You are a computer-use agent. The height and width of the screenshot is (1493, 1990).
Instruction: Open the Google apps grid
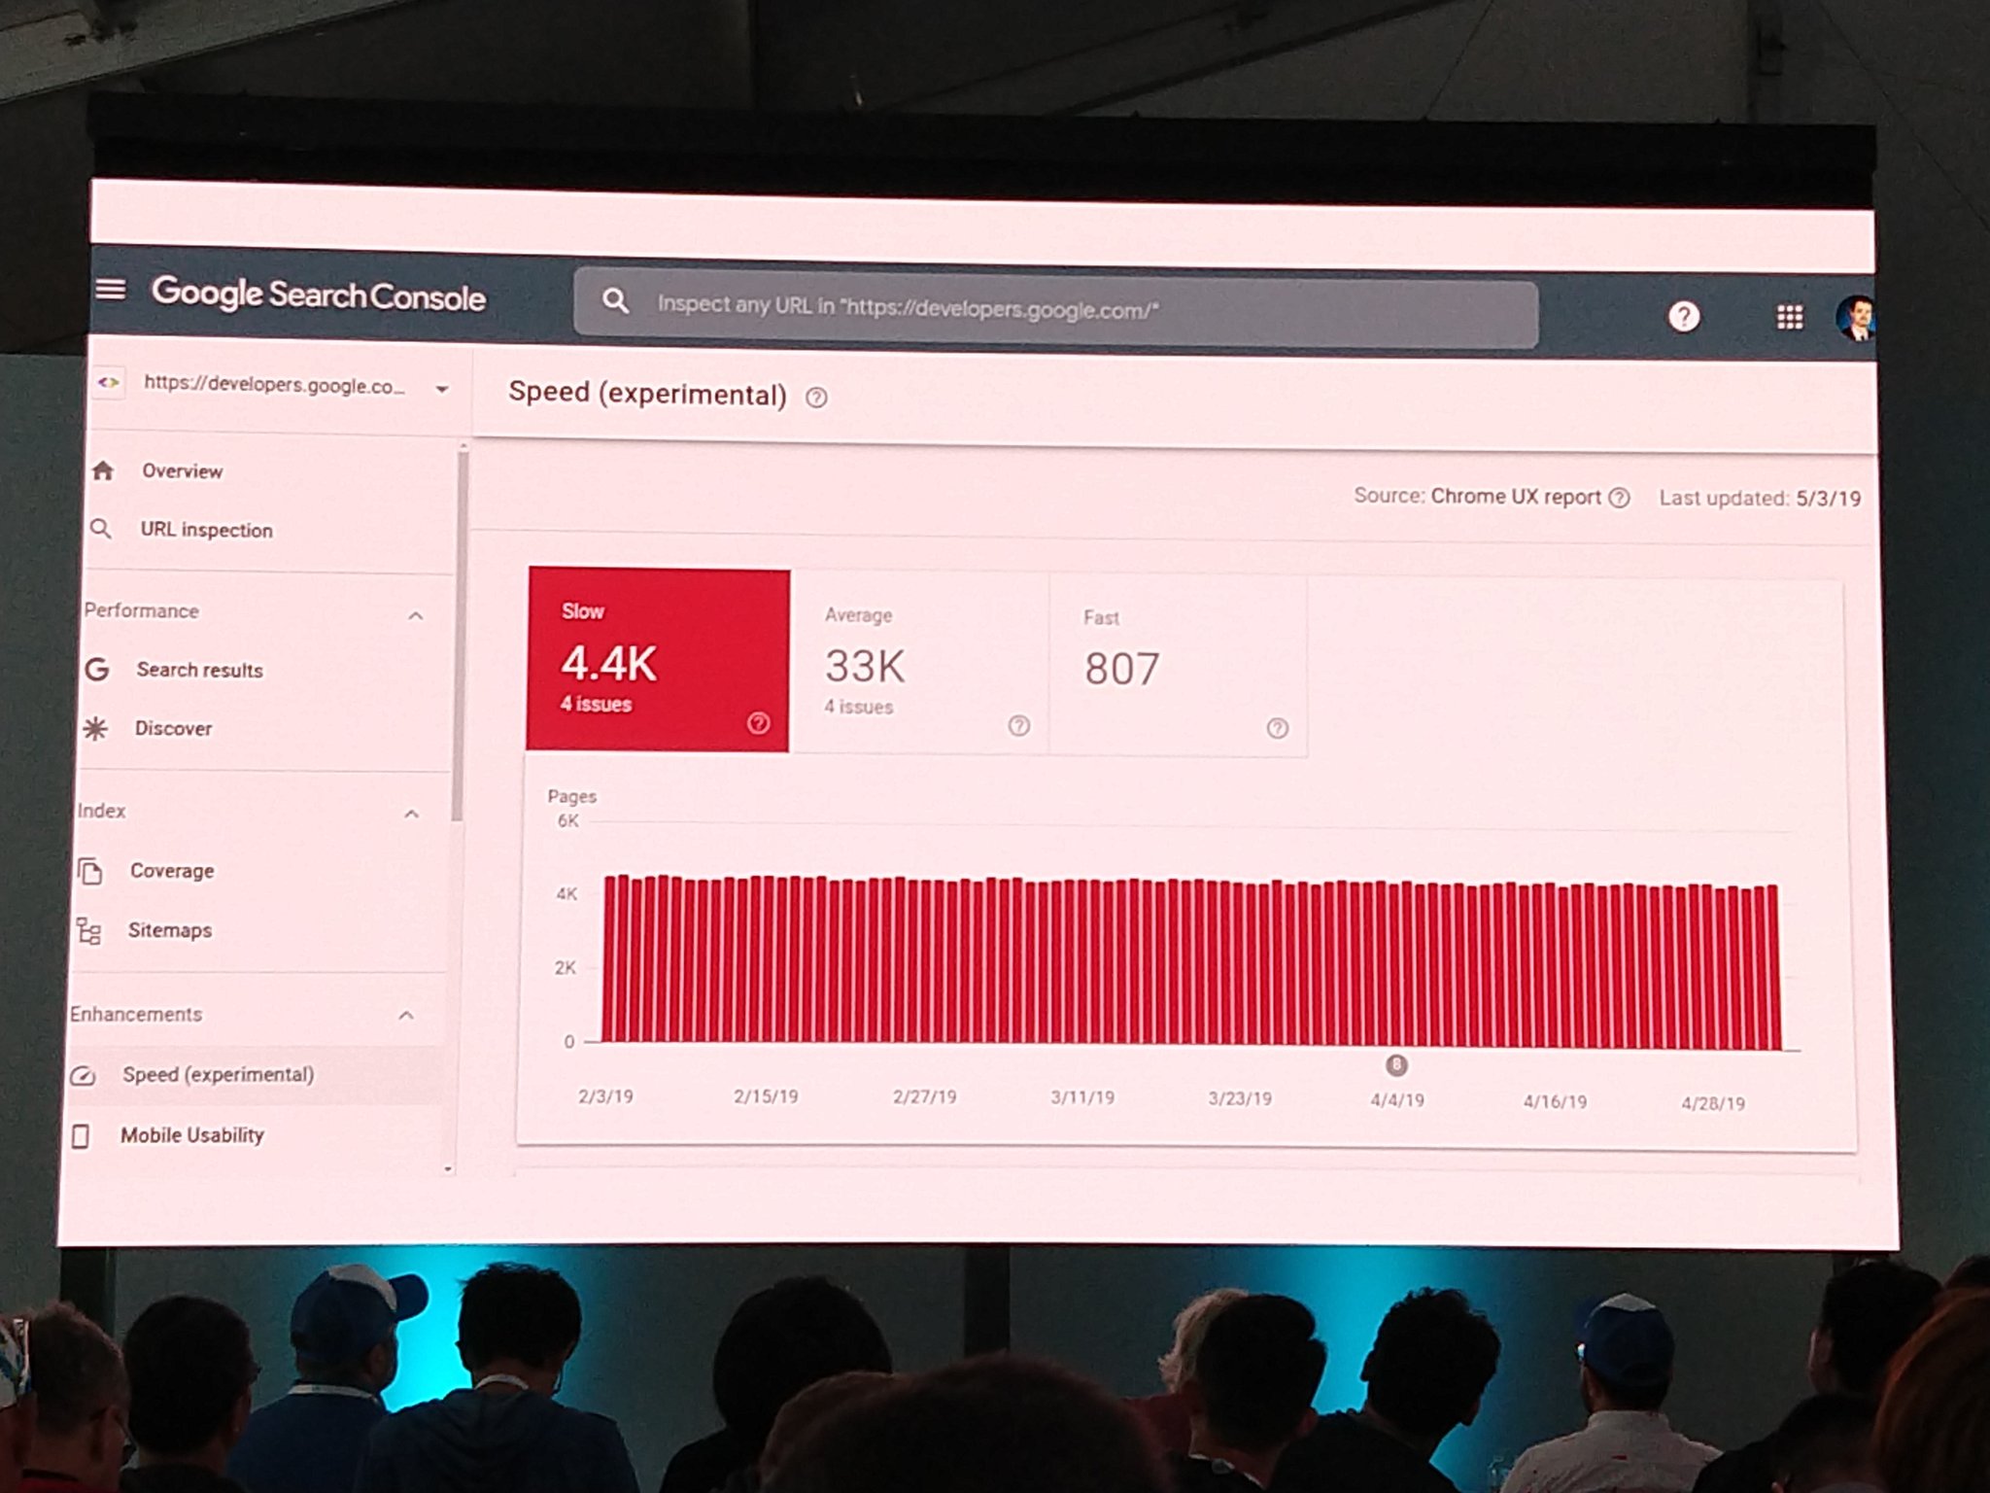[1790, 317]
